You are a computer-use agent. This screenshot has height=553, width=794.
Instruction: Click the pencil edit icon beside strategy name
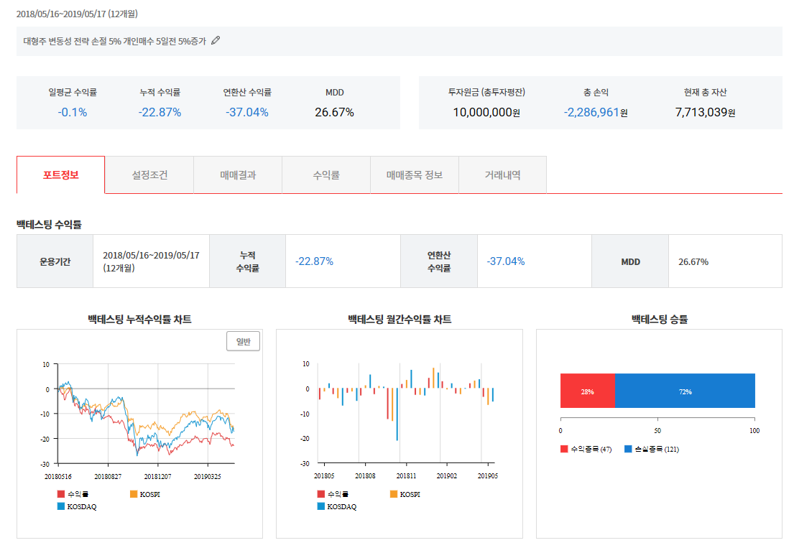point(216,40)
